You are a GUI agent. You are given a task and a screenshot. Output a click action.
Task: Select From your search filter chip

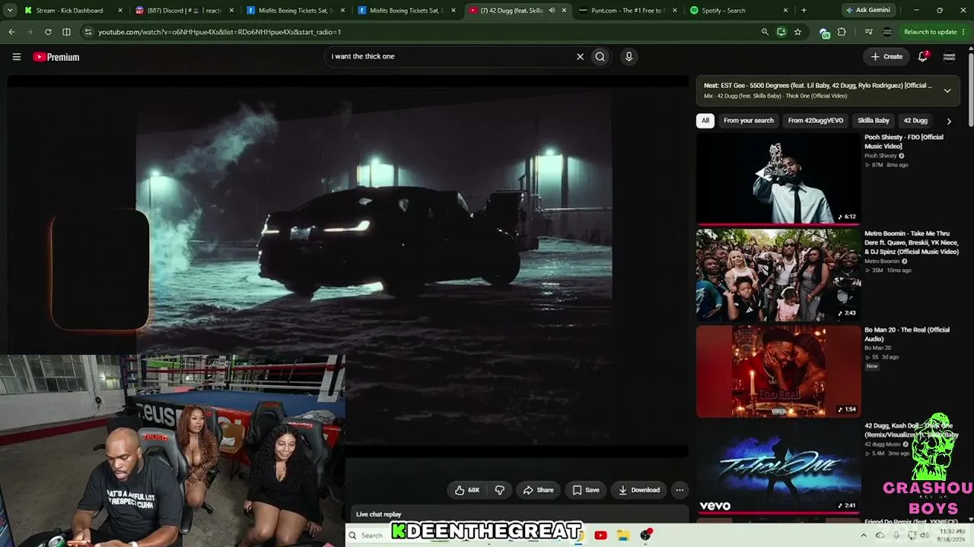[x=749, y=121]
